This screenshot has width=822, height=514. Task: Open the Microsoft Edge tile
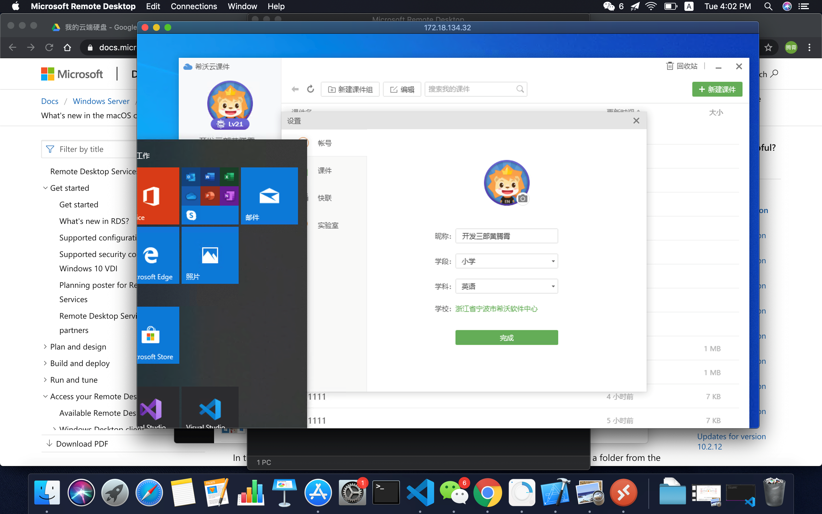click(x=158, y=255)
